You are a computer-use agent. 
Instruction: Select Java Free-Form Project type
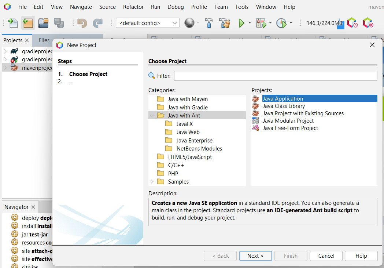[291, 128]
